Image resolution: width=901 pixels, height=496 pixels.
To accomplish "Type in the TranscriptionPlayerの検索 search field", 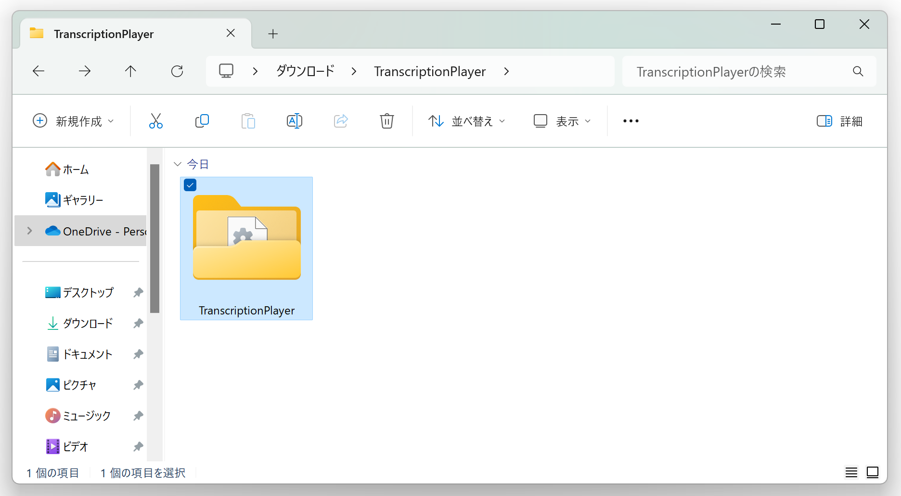I will (736, 71).
